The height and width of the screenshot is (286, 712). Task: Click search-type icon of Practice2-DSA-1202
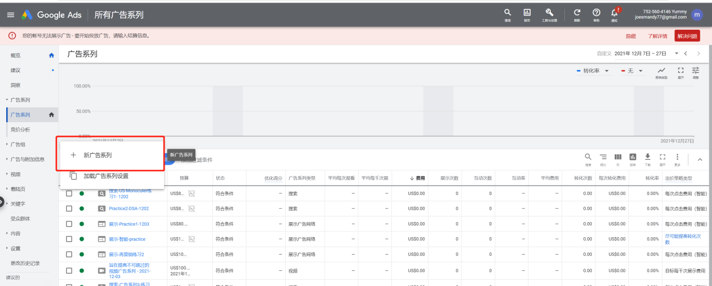click(102, 209)
